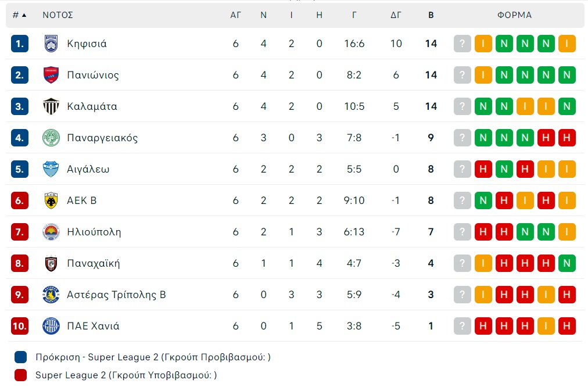The image size is (588, 387).
Task: Click the blue promotion legend color square
Action: (21, 357)
